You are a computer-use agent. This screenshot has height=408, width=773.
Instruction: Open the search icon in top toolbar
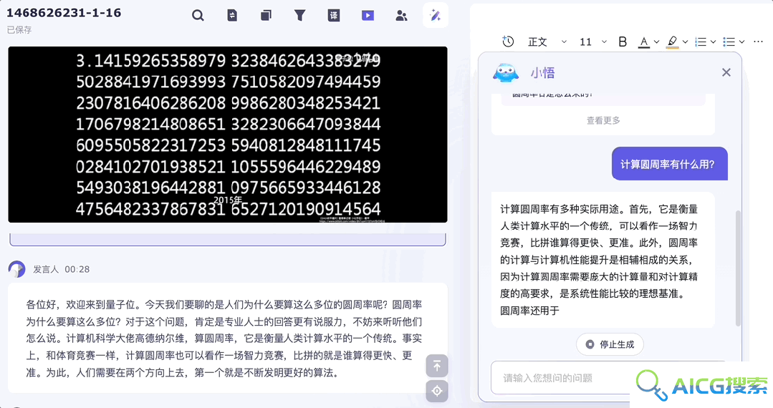pos(198,16)
